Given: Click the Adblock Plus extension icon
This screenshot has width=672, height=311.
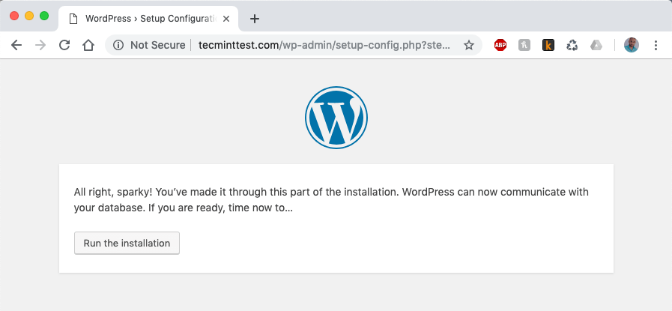Looking at the screenshot, I should pyautogui.click(x=500, y=45).
